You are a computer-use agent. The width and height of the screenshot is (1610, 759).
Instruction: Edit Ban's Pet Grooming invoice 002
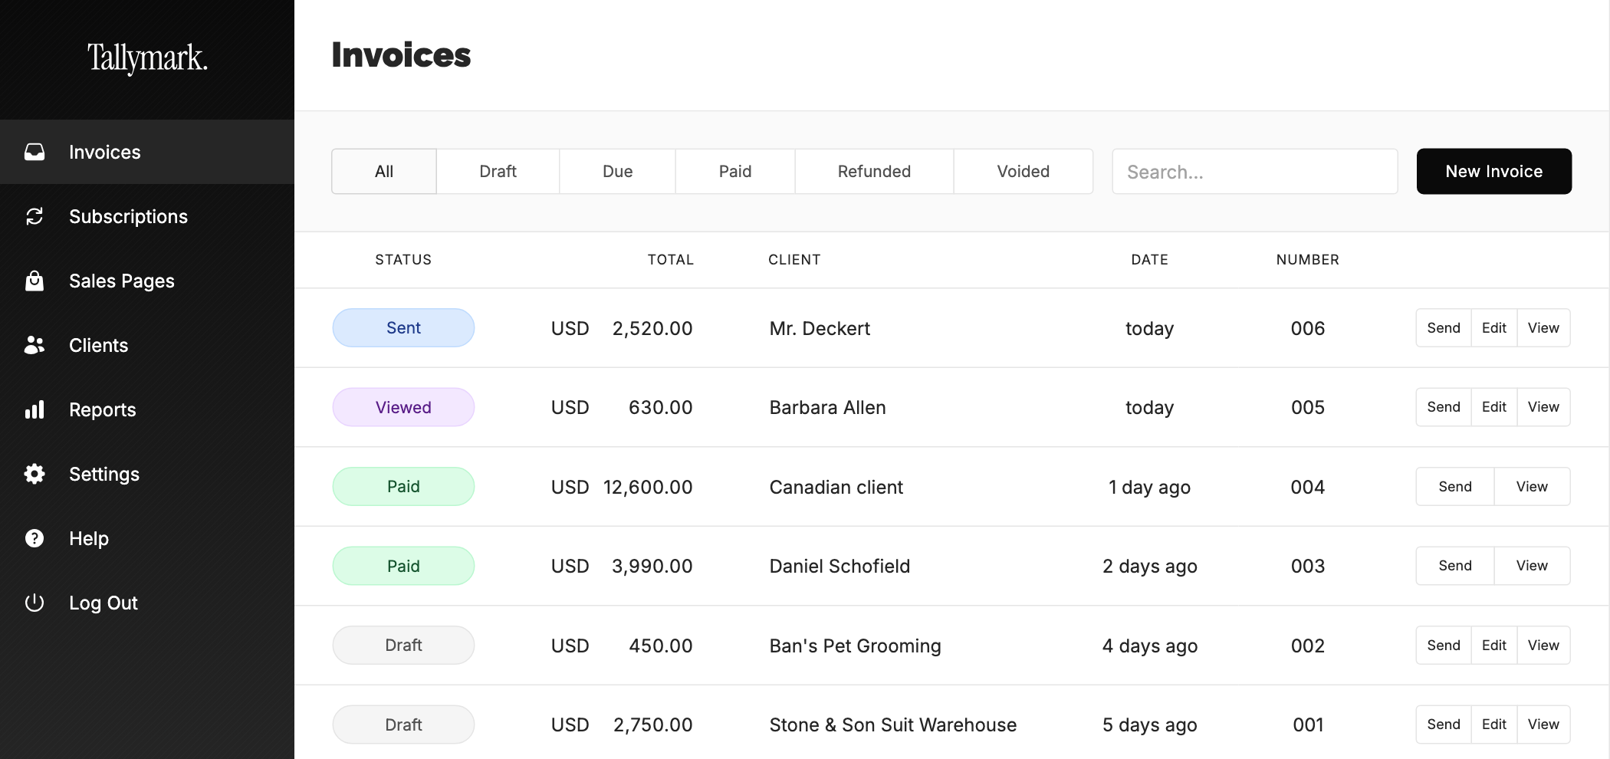tap(1494, 646)
